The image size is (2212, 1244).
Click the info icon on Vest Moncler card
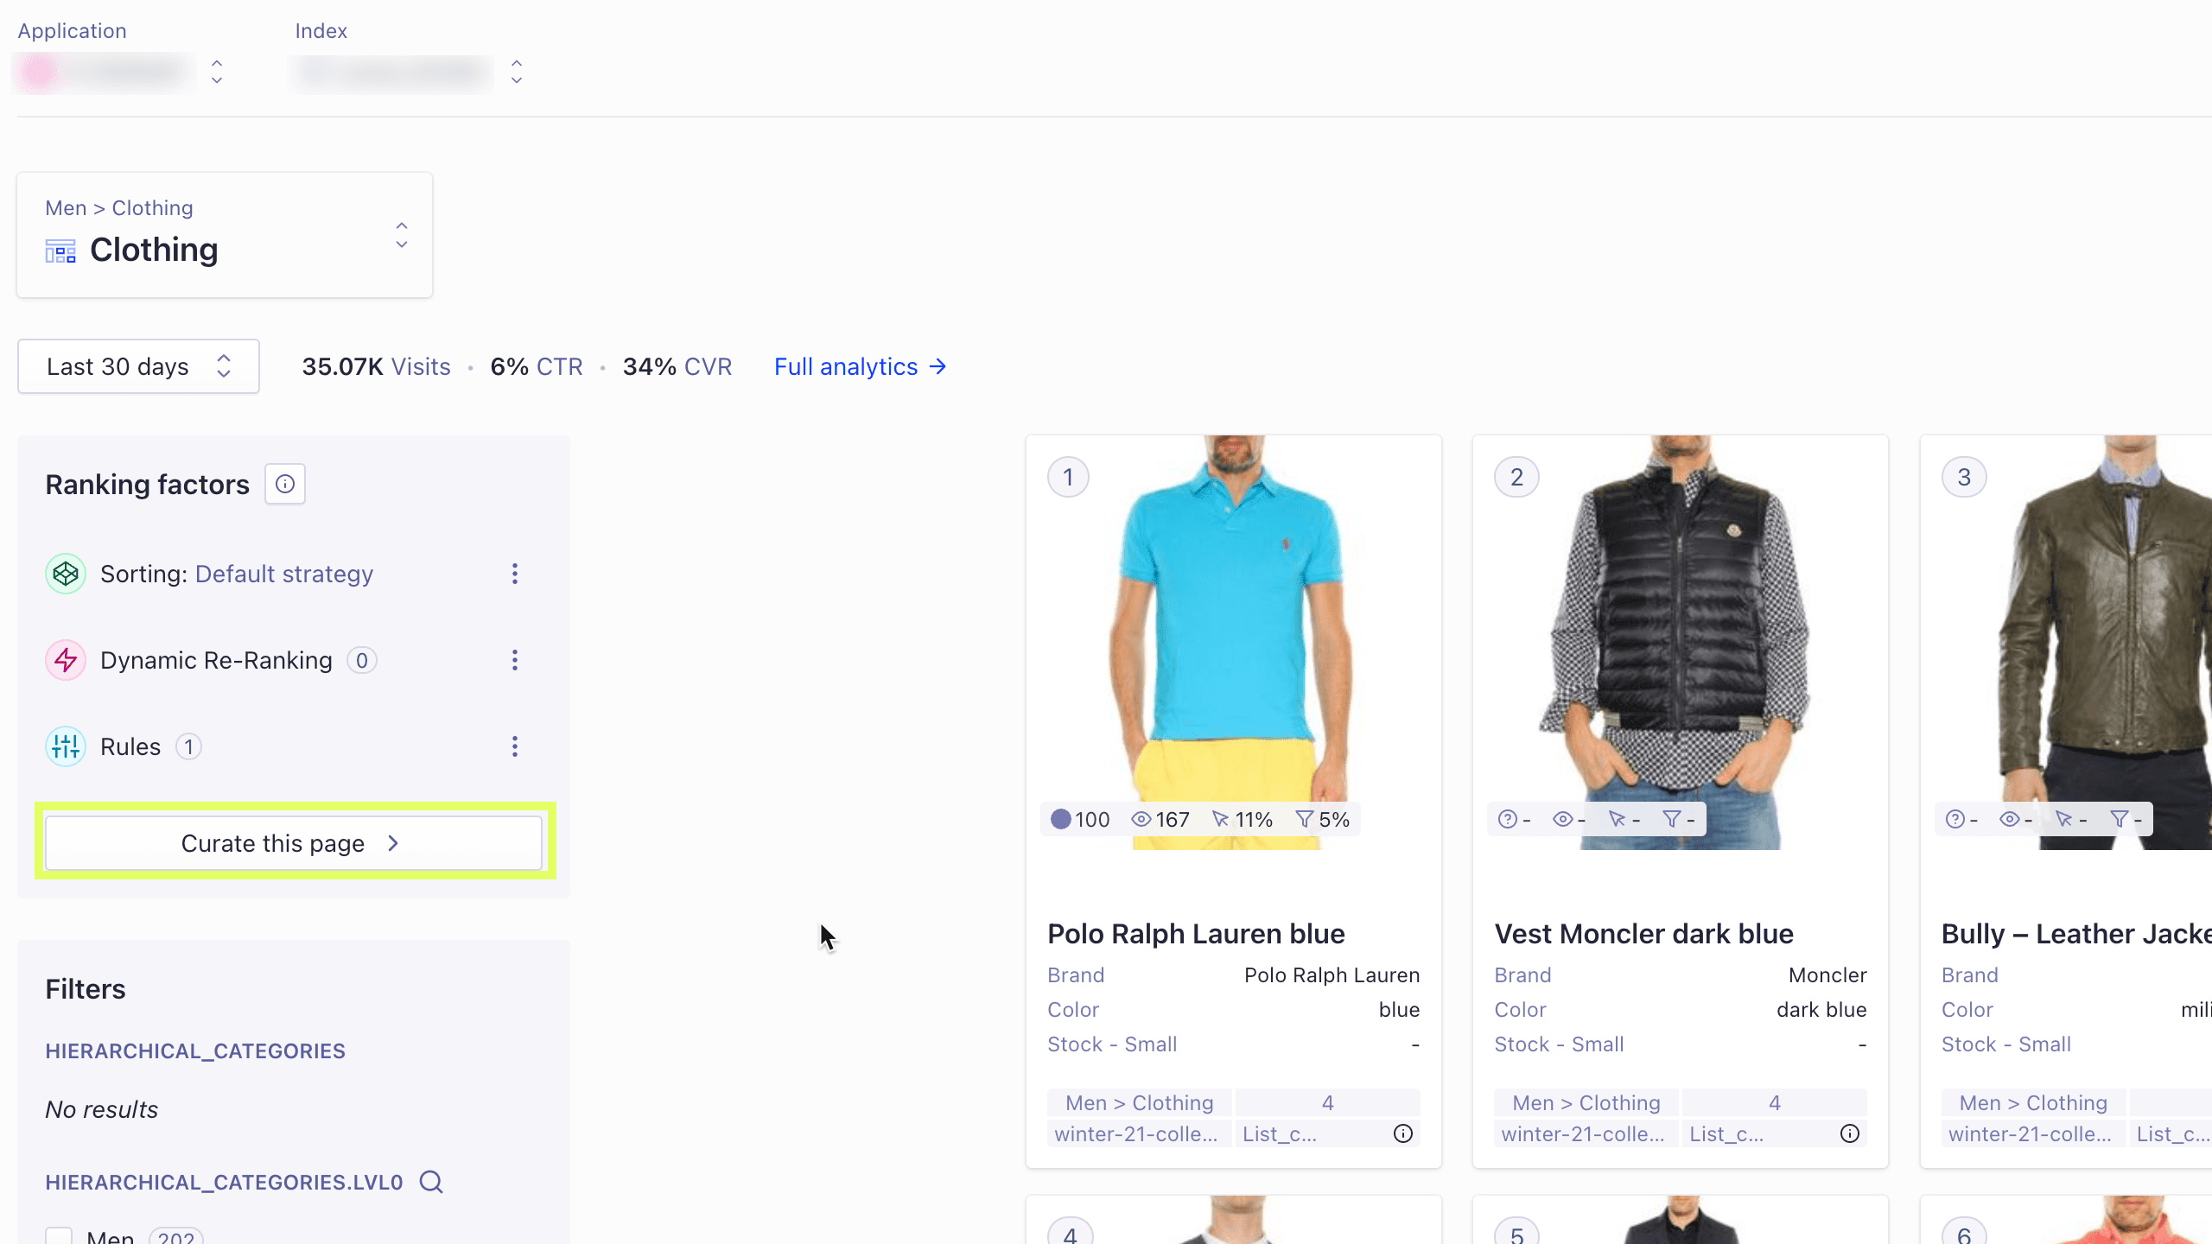pyautogui.click(x=1850, y=1133)
